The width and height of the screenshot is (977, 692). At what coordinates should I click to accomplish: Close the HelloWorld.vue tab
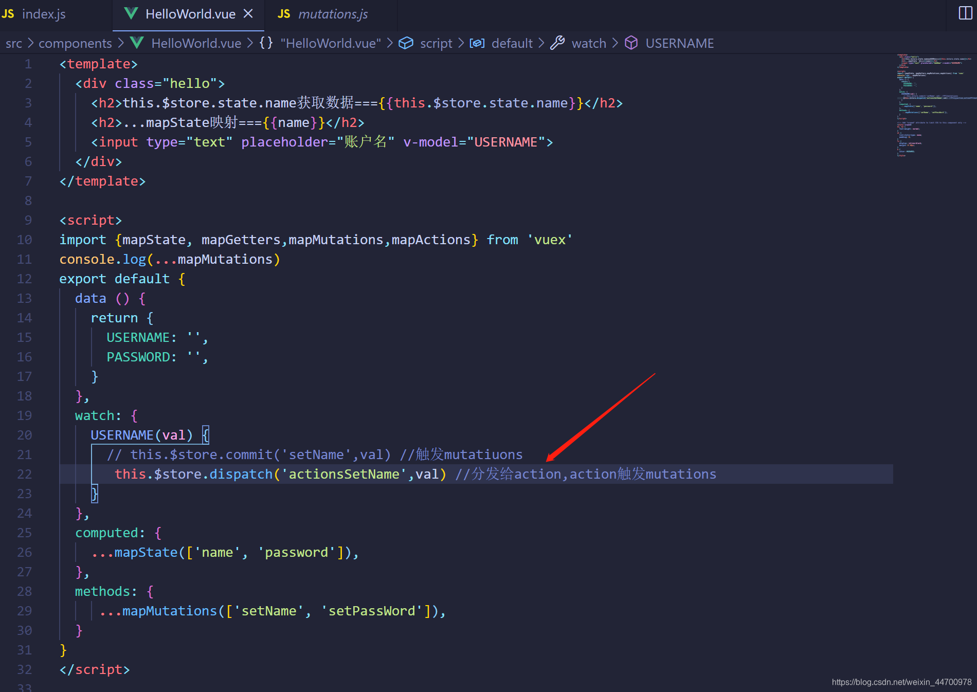pyautogui.click(x=248, y=14)
